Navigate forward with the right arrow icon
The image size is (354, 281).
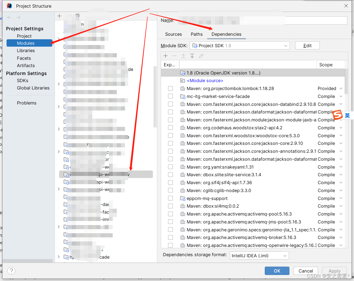pyautogui.click(x=18, y=17)
